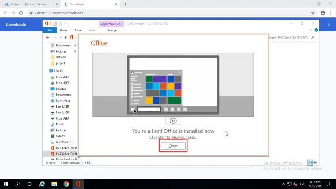Open Downloads page more actions menu
Screen dimensions: 336x189
point(329,24)
